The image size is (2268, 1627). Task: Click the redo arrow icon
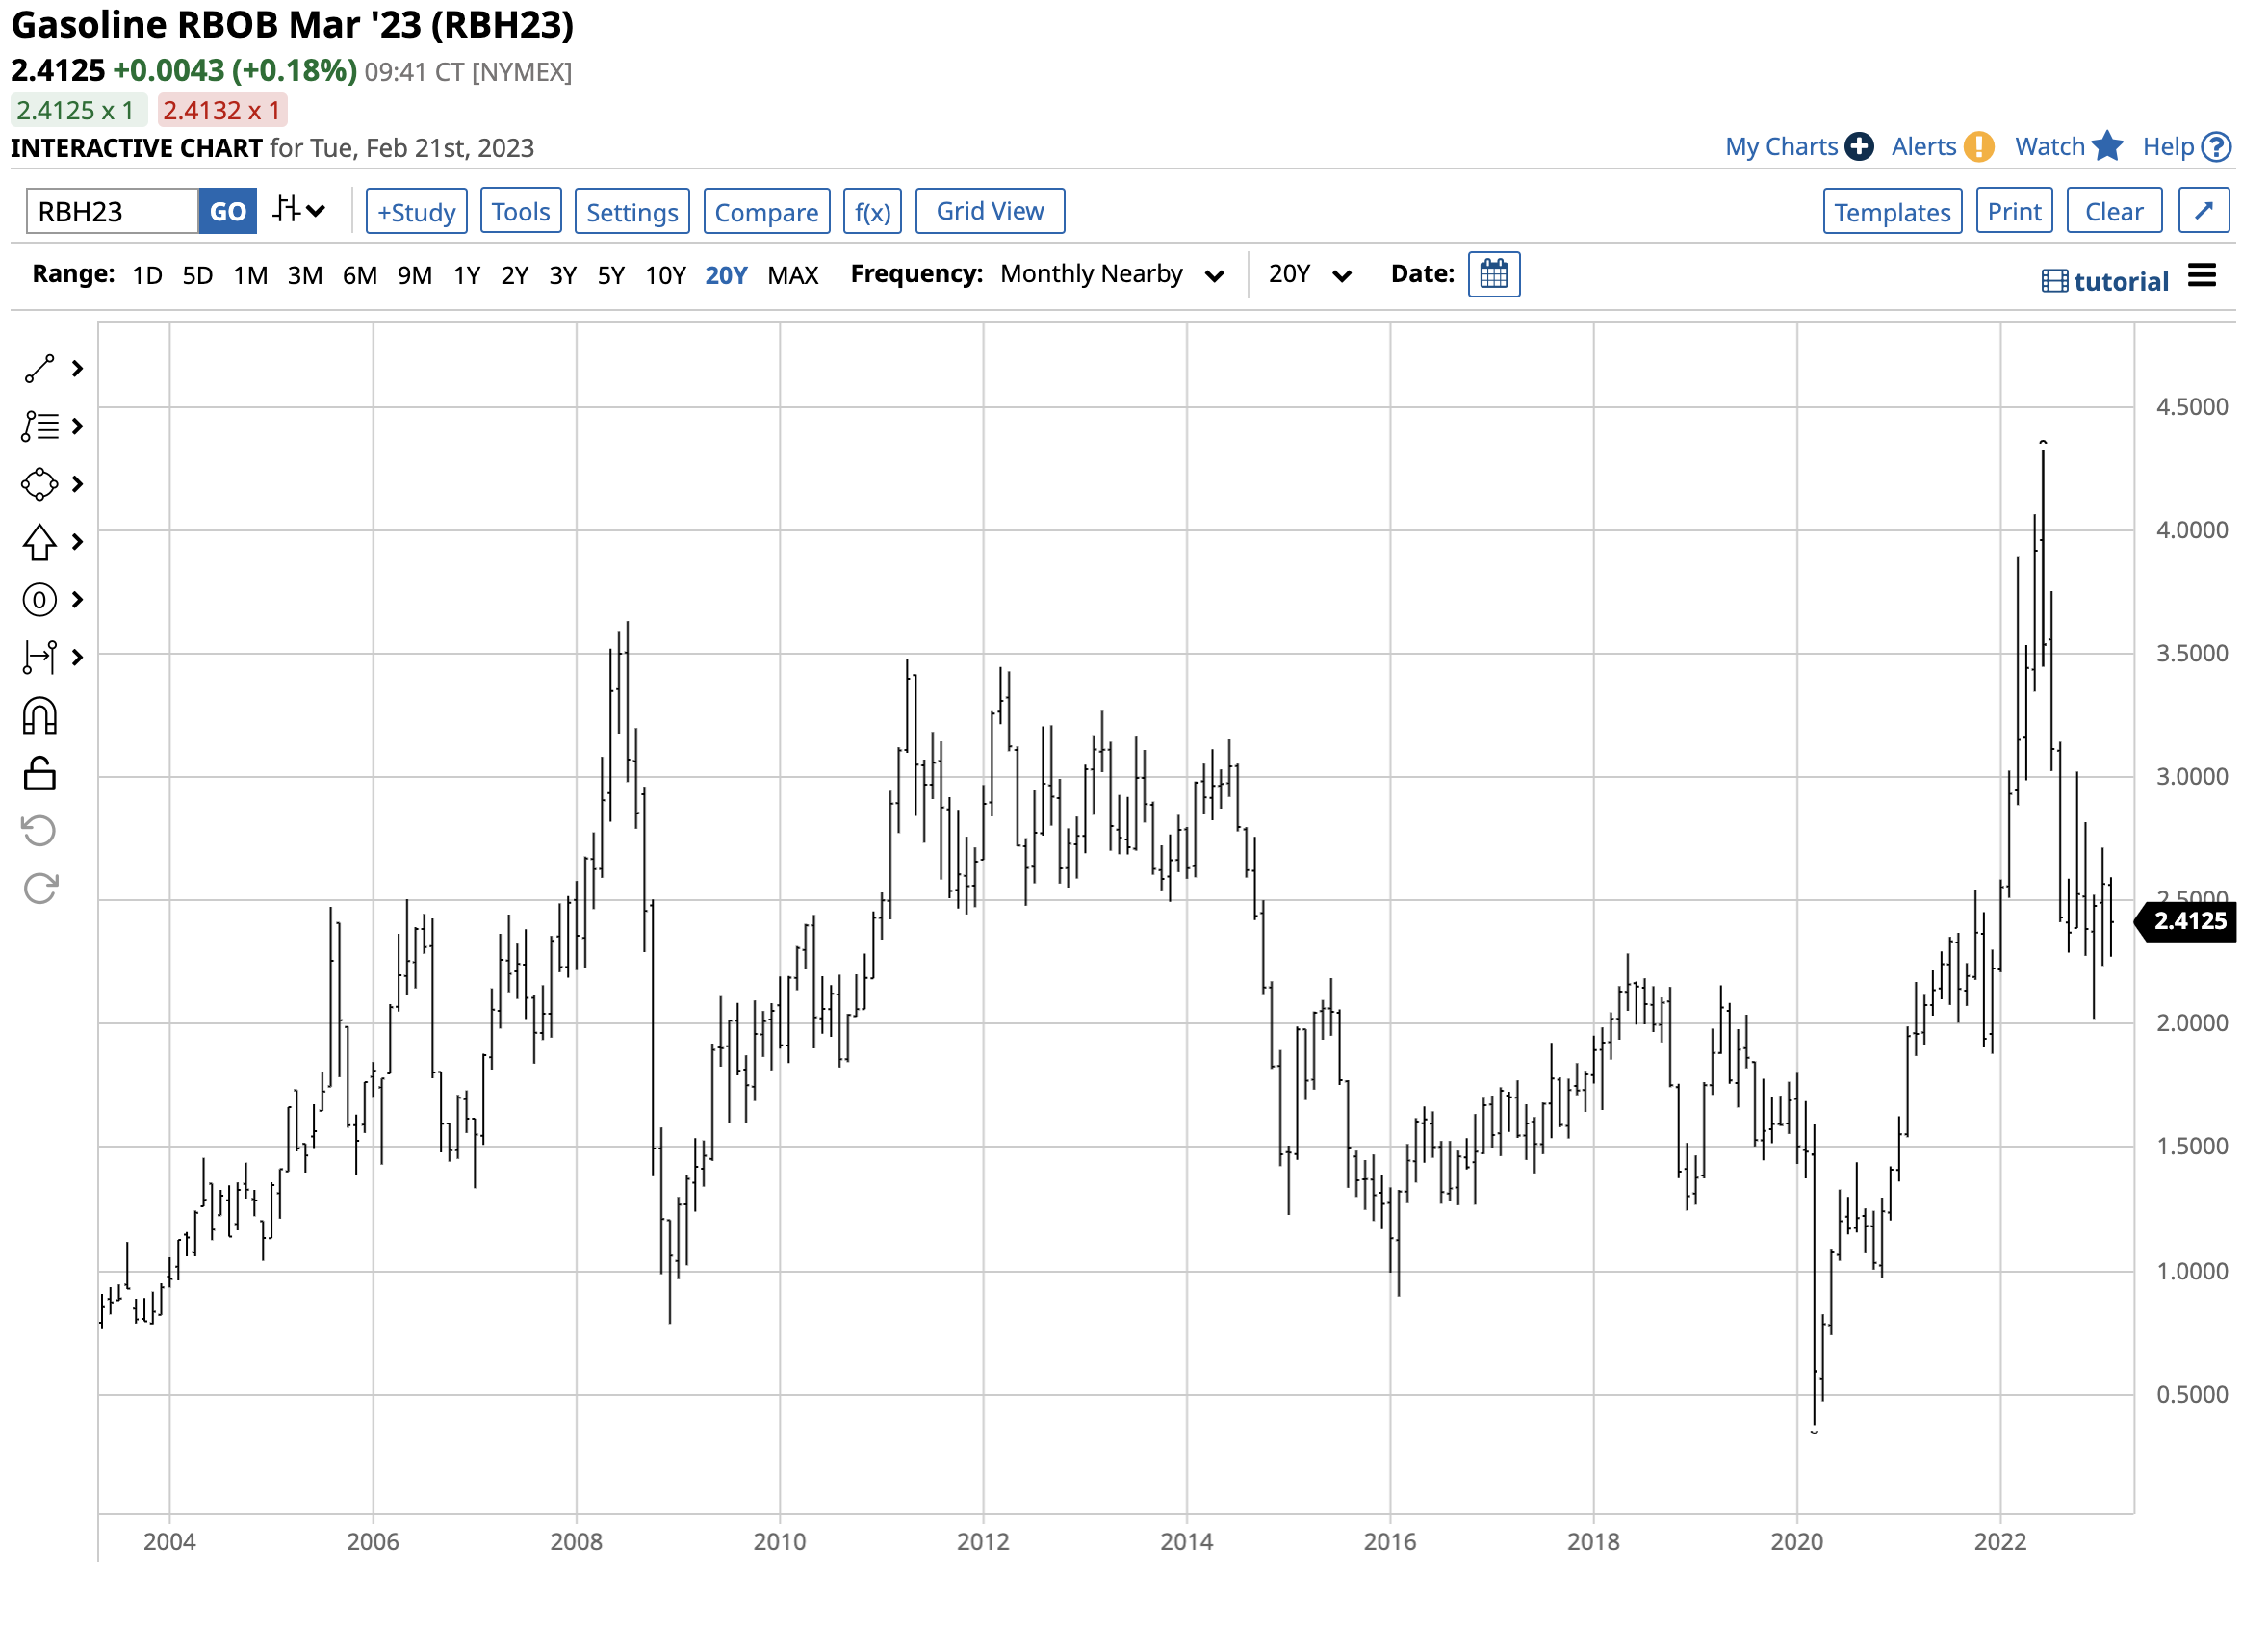pos(40,888)
